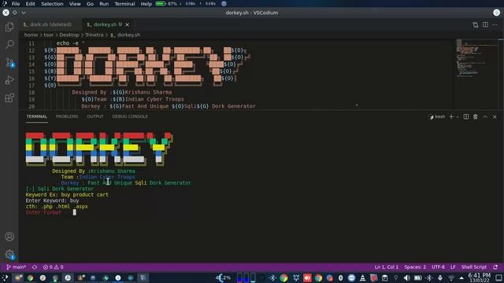This screenshot has width=504, height=283.
Task: Click the editor minimap
Action: 477,57
